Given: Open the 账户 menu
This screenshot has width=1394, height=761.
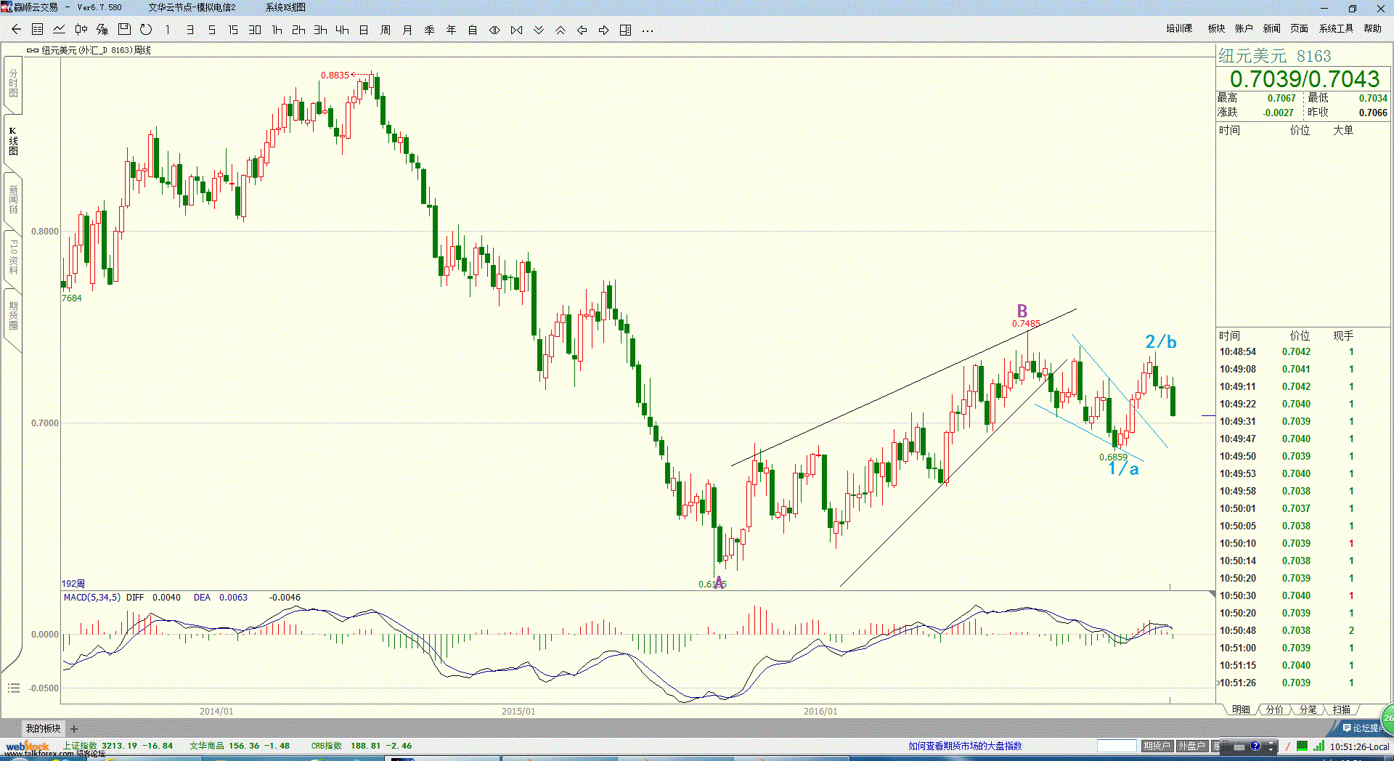Looking at the screenshot, I should (x=1244, y=28).
